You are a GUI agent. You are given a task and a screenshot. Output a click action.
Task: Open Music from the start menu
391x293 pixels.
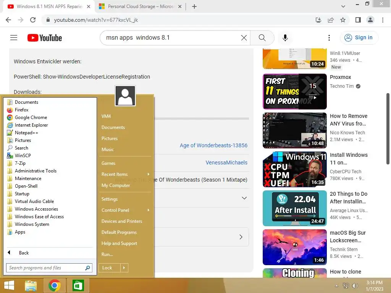[107, 150]
